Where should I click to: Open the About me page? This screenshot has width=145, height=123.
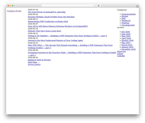121,51
